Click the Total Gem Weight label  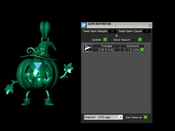[95, 31]
